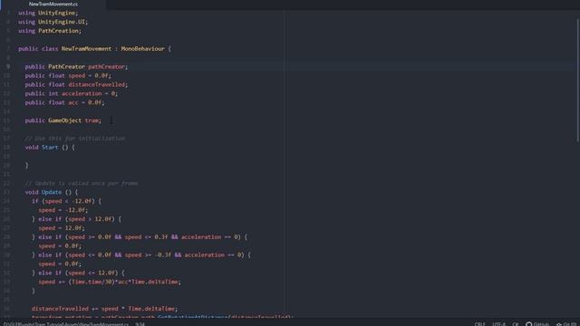The height and width of the screenshot is (326, 580).
Task: Click 'distanceTravelled += speed * Time.deltaTime;' line
Action: coord(105,309)
